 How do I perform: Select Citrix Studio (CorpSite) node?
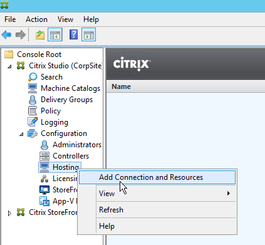[65, 66]
